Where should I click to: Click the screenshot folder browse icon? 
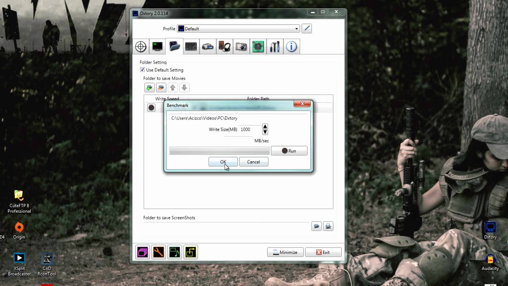point(316,226)
